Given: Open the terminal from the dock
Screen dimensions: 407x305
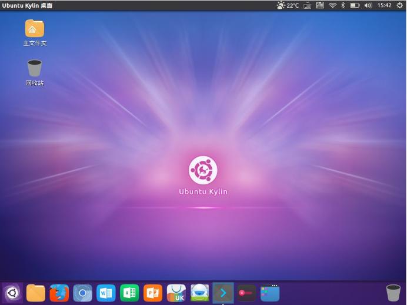Looking at the screenshot, I should (223, 293).
